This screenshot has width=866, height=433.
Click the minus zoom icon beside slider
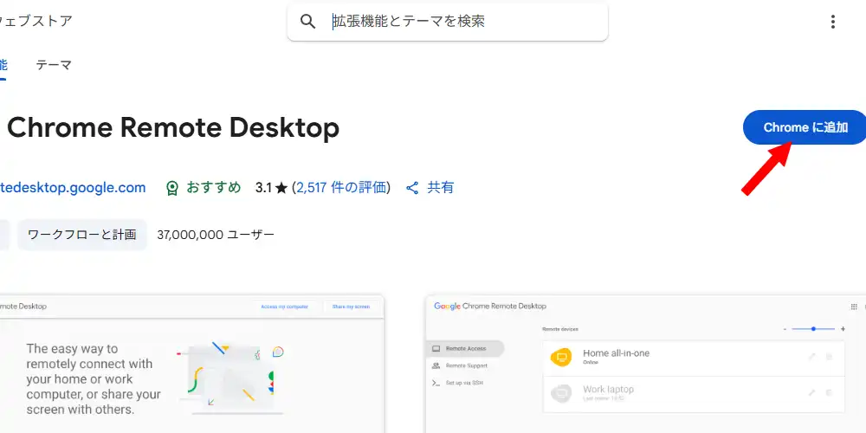tap(785, 329)
